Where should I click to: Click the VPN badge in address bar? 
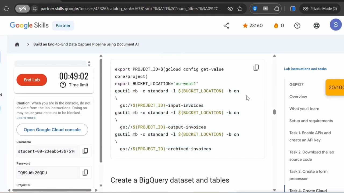click(x=22, y=9)
